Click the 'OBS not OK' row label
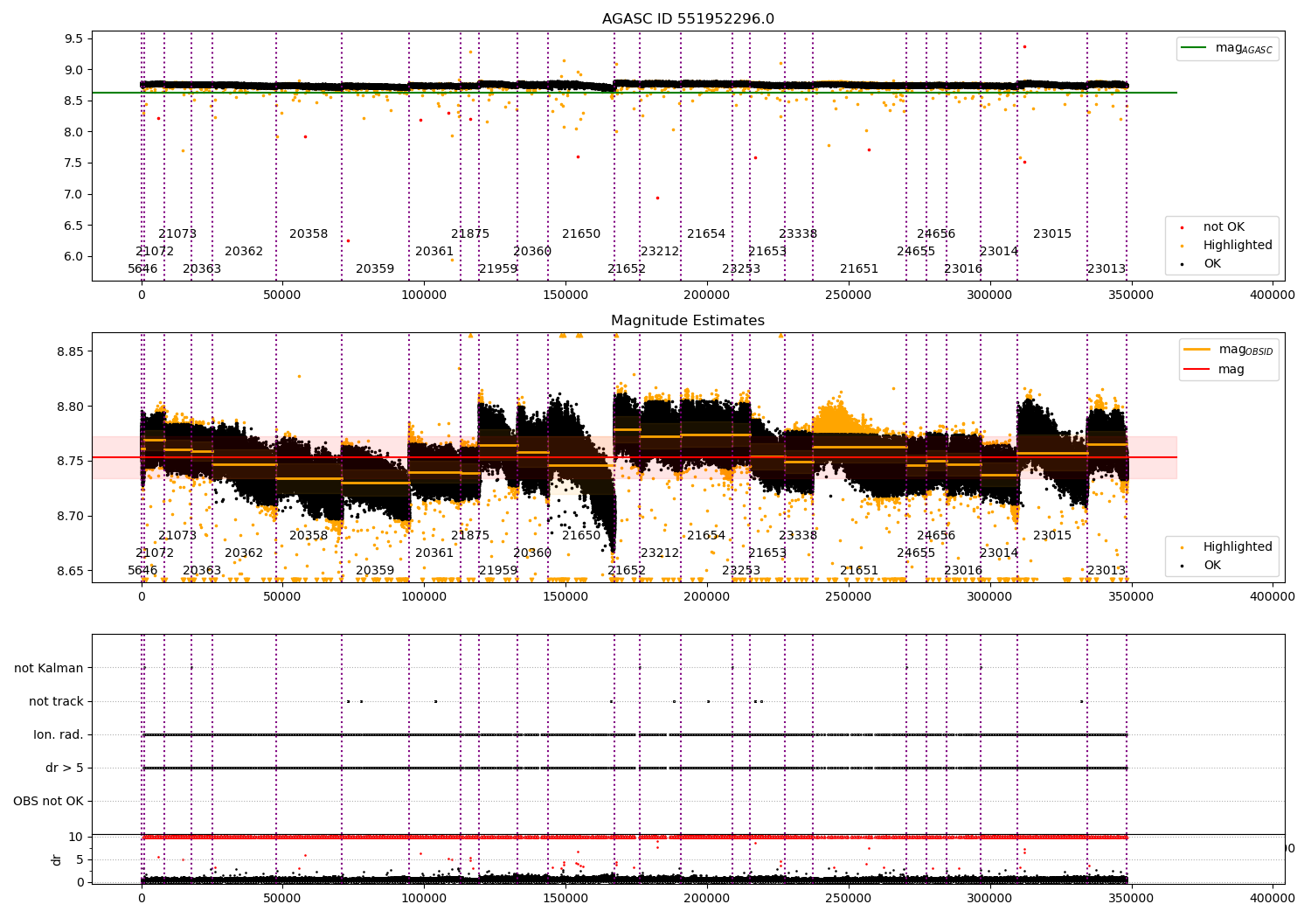The image size is (1311, 918). 48,801
